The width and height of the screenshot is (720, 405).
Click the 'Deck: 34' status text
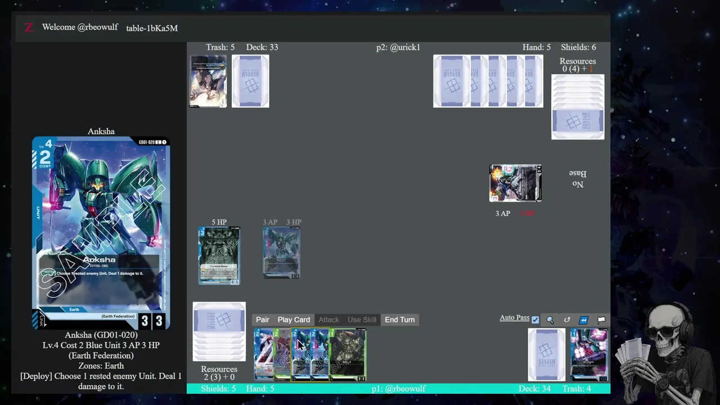pos(534,389)
